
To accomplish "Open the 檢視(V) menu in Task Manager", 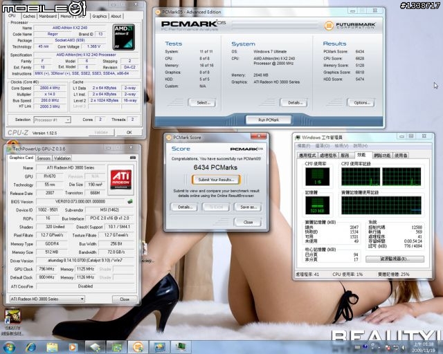I will [x=341, y=146].
